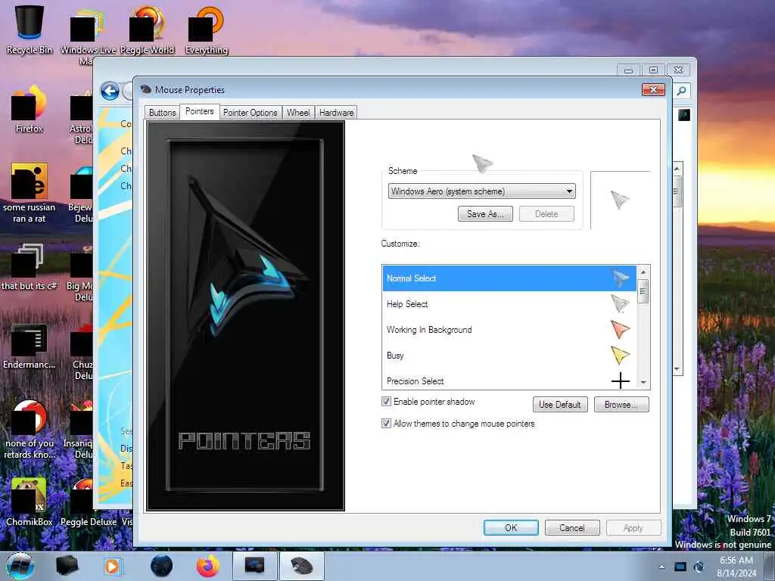The image size is (775, 581).
Task: Click the black folder taskbar icon
Action: (x=67, y=566)
